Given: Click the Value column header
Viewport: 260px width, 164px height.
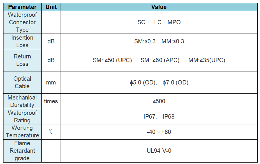Looking at the screenshot, I should (x=159, y=7).
